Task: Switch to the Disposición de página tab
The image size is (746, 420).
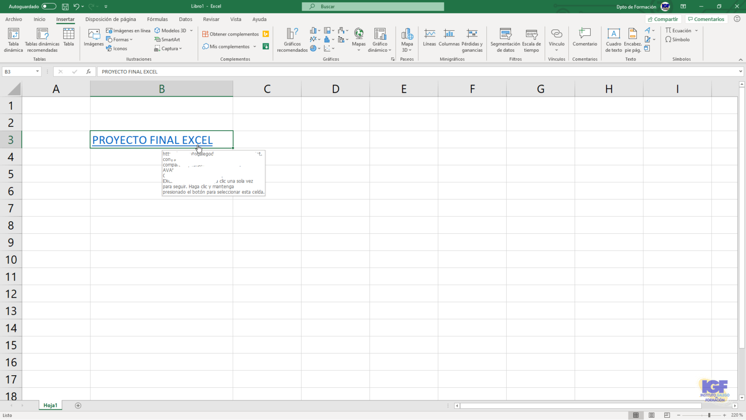Action: click(x=111, y=19)
